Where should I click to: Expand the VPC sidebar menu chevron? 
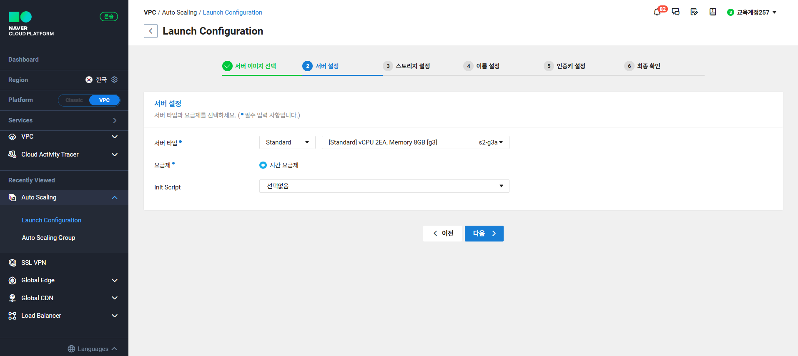pyautogui.click(x=115, y=137)
